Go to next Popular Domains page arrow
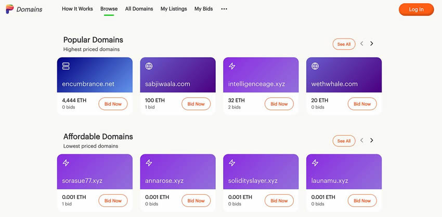Image resolution: width=442 pixels, height=217 pixels. coord(371,44)
